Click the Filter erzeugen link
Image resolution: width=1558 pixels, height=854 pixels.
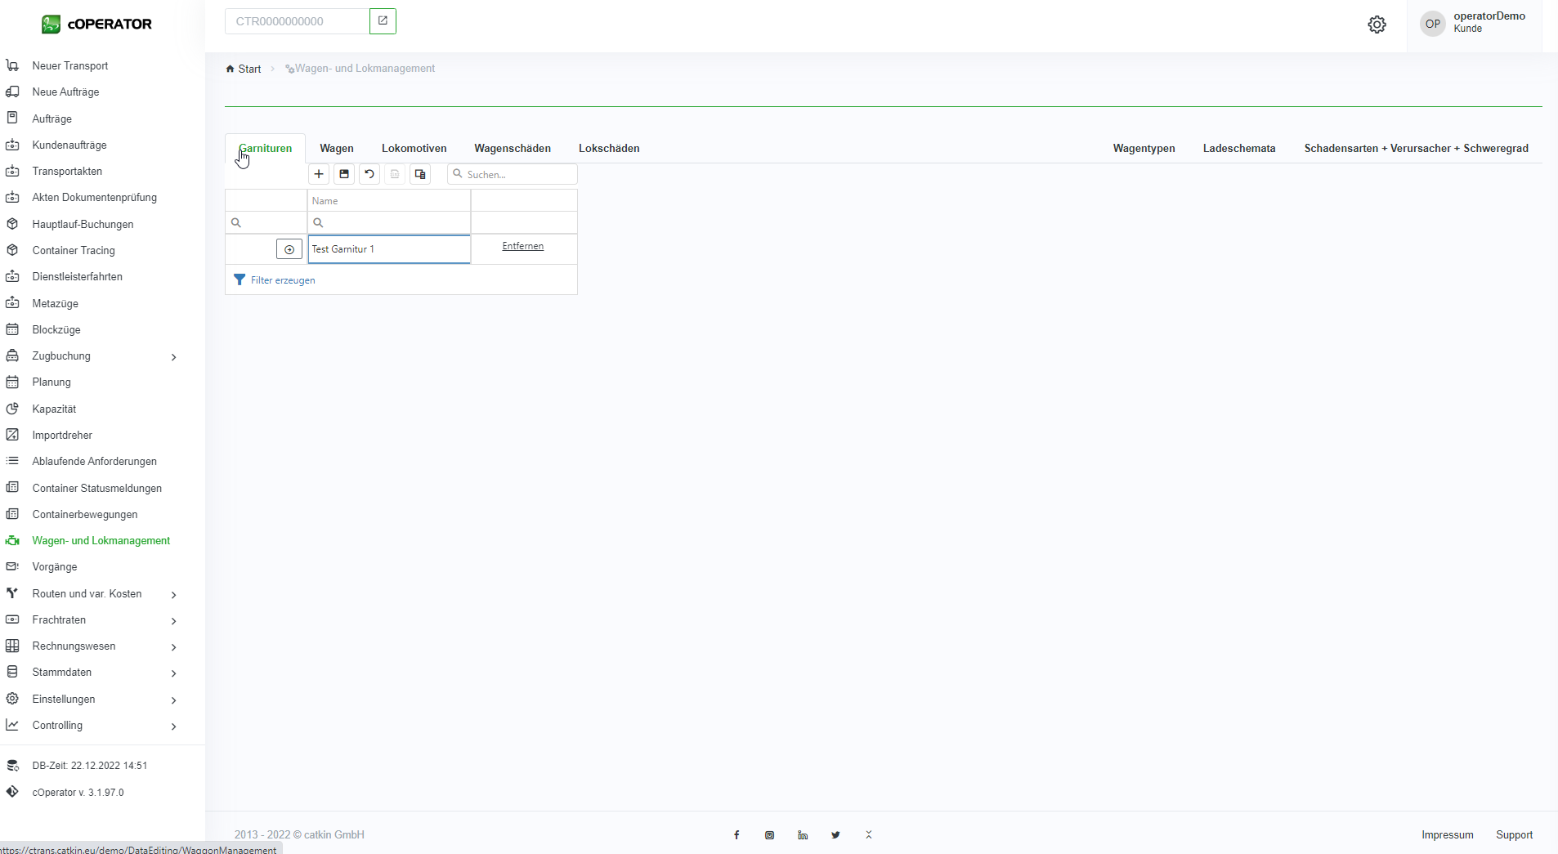[x=282, y=280]
